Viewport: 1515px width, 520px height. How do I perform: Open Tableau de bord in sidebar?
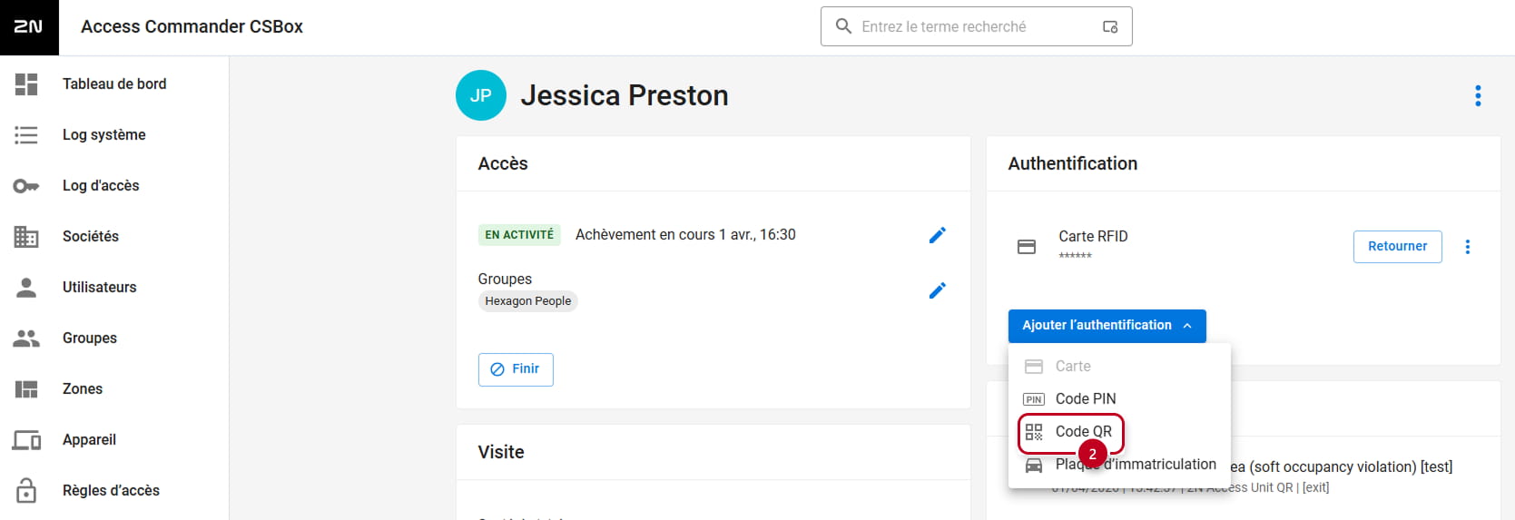(114, 84)
